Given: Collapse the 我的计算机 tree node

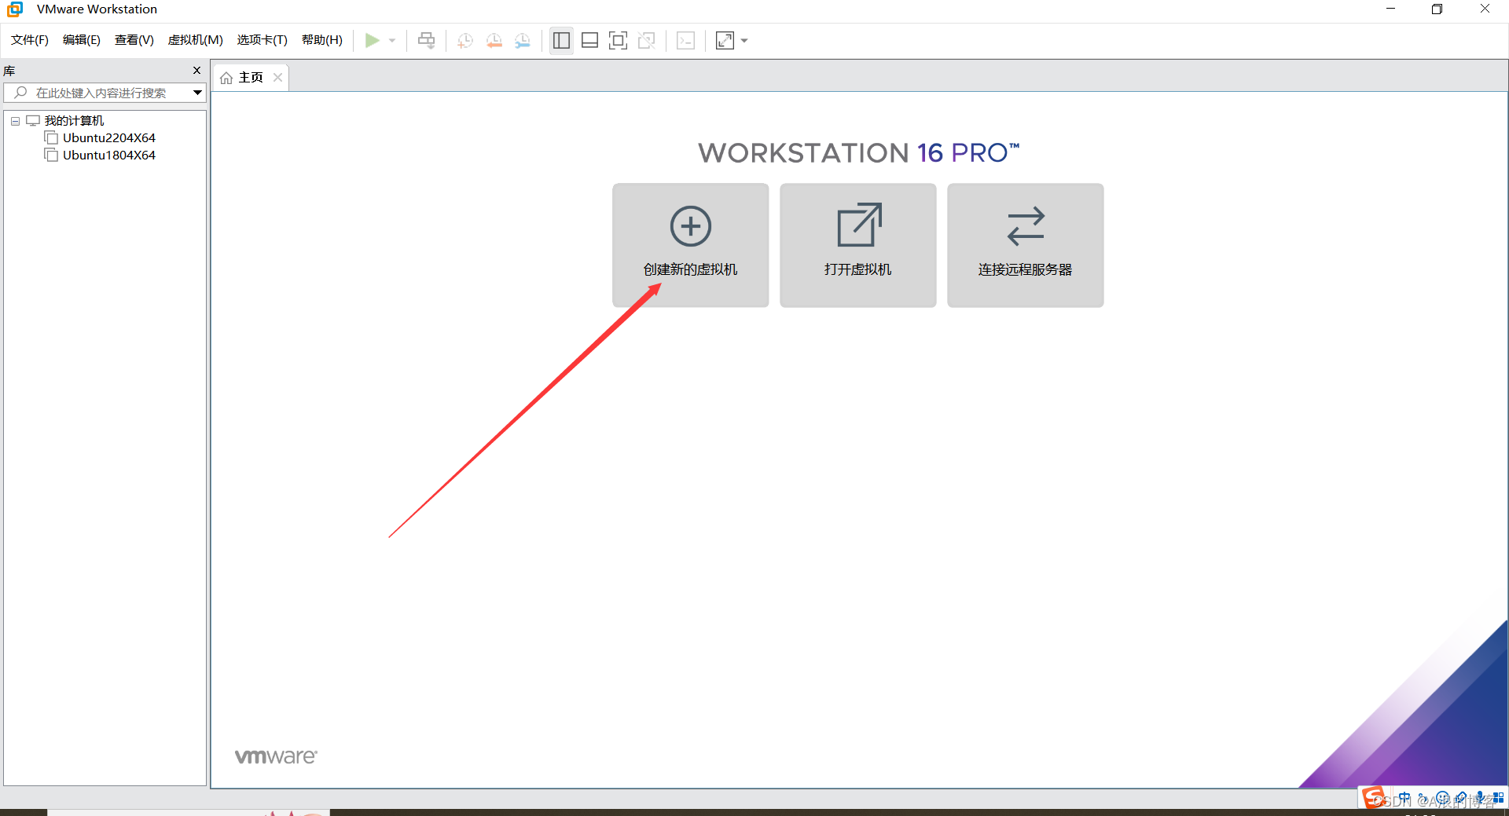Looking at the screenshot, I should tap(15, 121).
